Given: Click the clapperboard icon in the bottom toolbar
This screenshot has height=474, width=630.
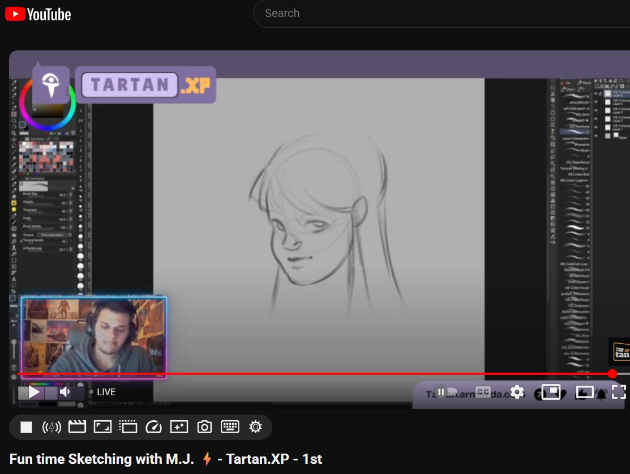Looking at the screenshot, I should (x=77, y=427).
